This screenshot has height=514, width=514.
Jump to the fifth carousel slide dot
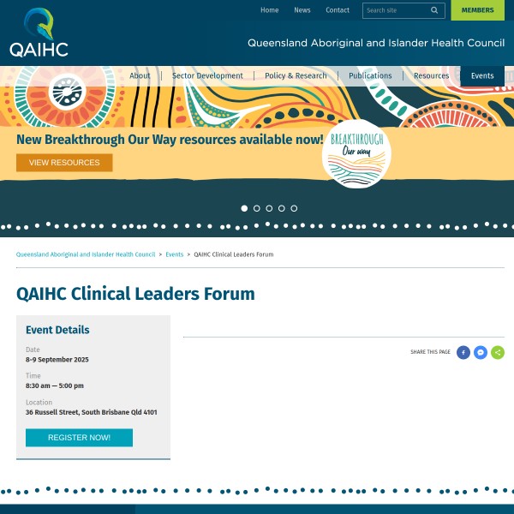click(x=294, y=208)
